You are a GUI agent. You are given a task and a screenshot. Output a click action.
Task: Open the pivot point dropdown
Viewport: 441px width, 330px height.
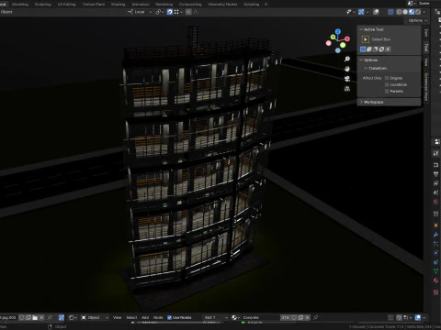(159, 12)
